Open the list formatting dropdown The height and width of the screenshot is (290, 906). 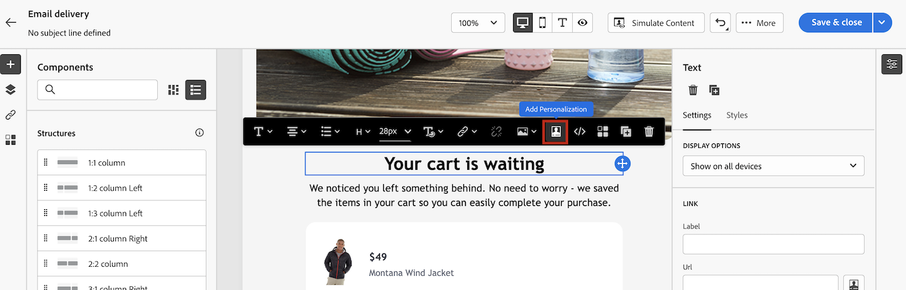click(330, 132)
